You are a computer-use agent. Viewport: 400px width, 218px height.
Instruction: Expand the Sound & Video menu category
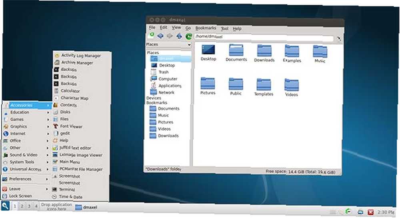[26, 155]
